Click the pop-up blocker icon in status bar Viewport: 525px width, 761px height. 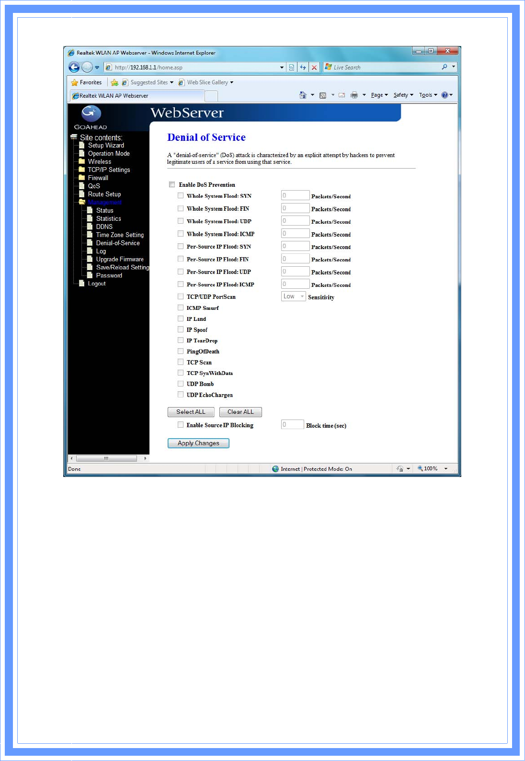(x=400, y=469)
